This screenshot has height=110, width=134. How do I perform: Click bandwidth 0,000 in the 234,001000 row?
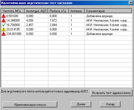tap(53, 34)
